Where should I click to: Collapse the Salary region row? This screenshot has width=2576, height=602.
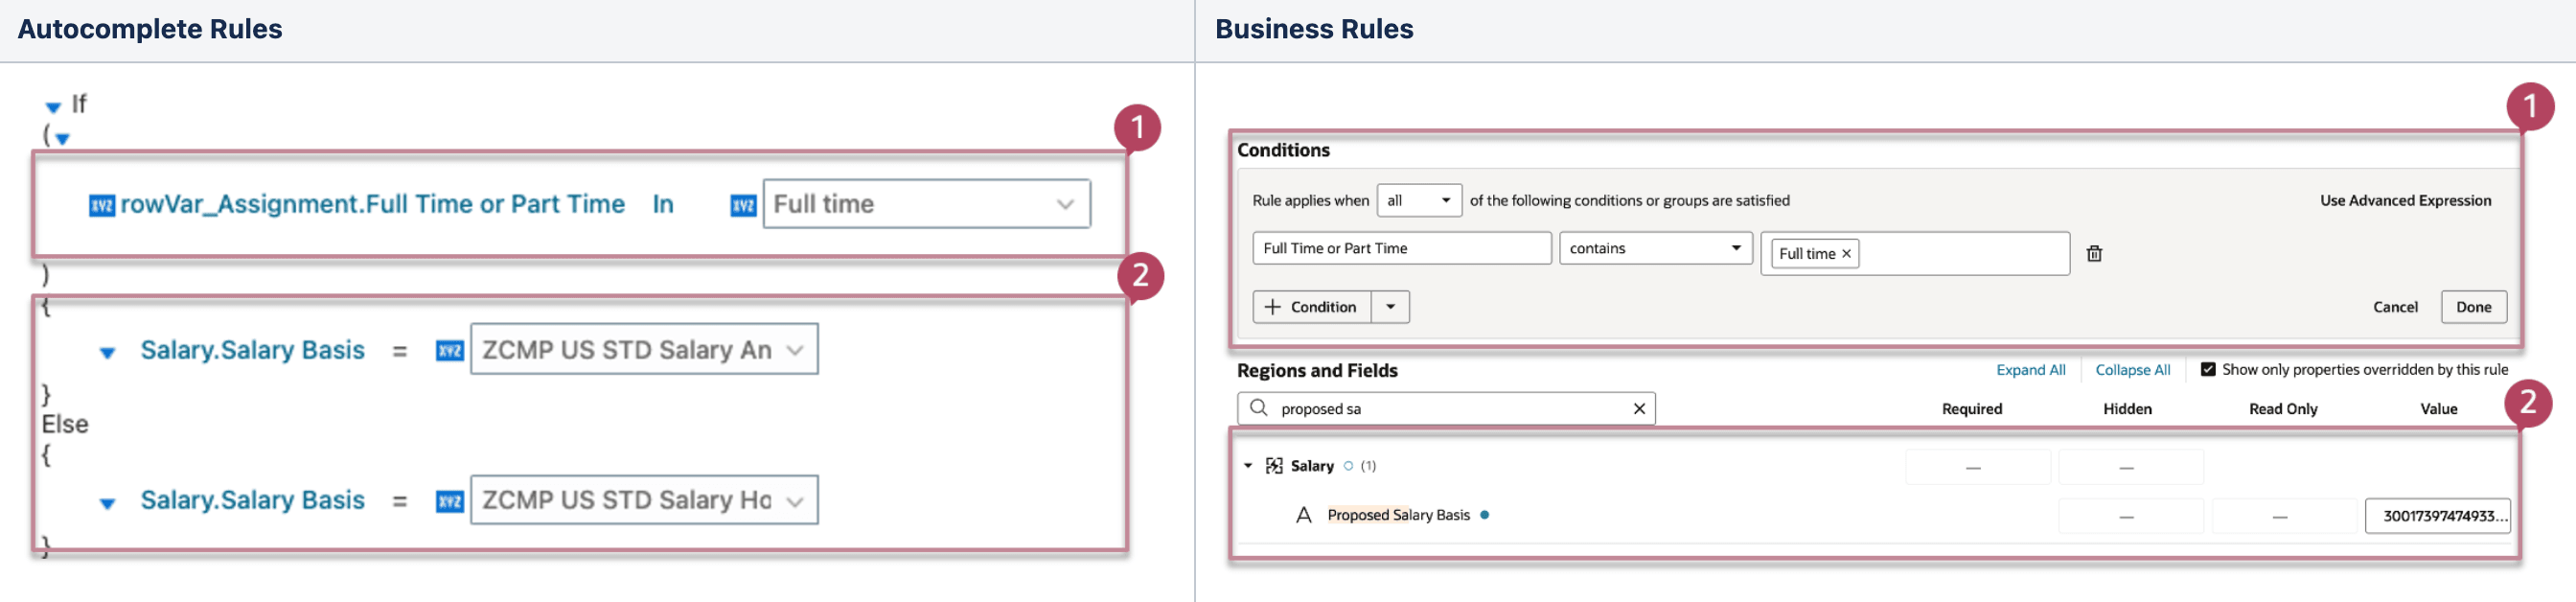pos(1248,466)
